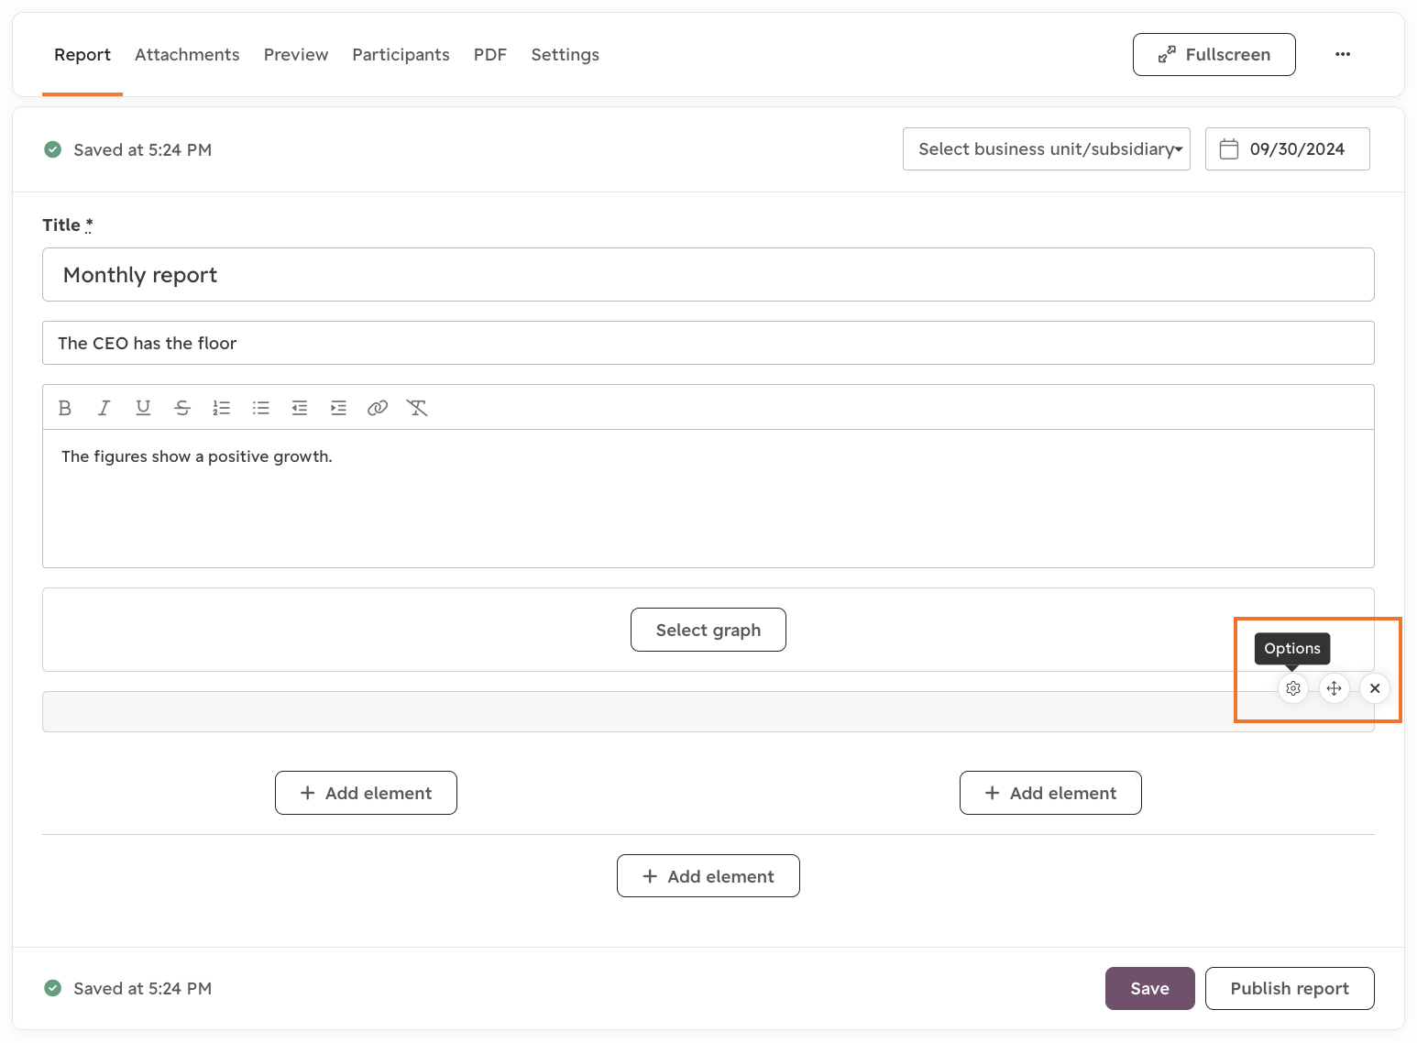Toggle italic text formatting
This screenshot has height=1043, width=1417.
[x=104, y=408]
